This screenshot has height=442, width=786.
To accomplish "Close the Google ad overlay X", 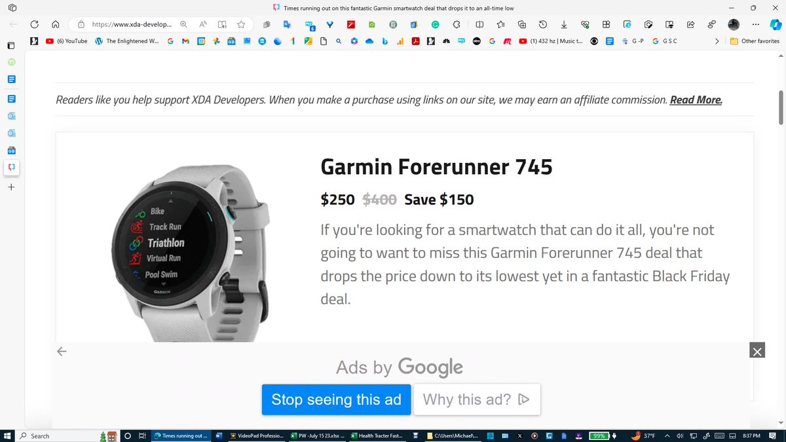I will tap(757, 352).
